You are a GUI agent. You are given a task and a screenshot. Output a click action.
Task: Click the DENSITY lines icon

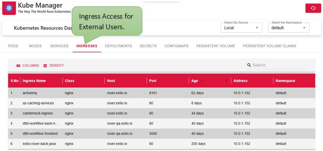pyautogui.click(x=45, y=66)
